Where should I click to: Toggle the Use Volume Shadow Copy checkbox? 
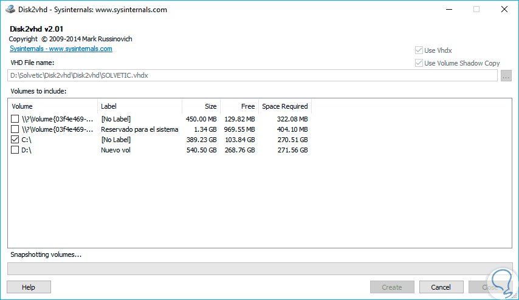click(419, 63)
